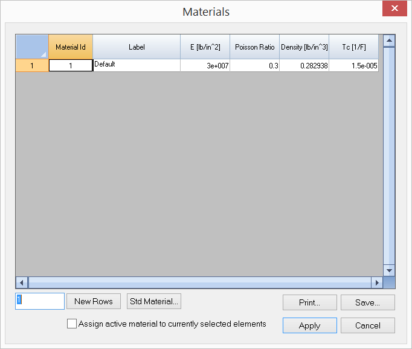Edit the Default label cell
The image size is (412, 349).
137,65
